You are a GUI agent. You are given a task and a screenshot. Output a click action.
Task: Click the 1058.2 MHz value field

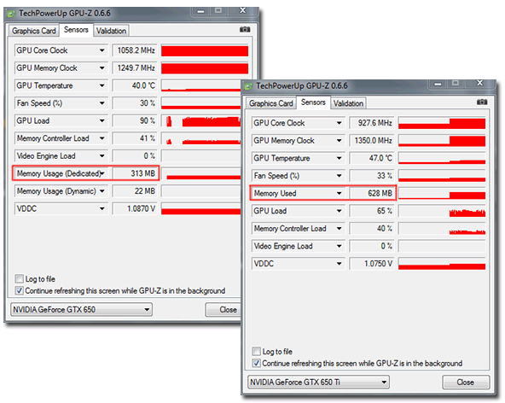[135, 50]
